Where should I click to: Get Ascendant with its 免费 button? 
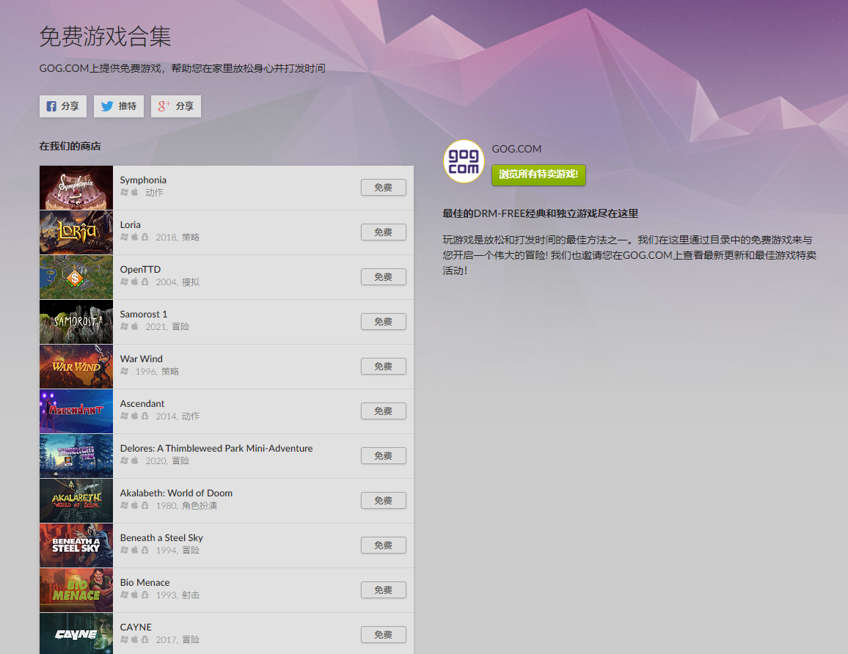click(x=383, y=411)
